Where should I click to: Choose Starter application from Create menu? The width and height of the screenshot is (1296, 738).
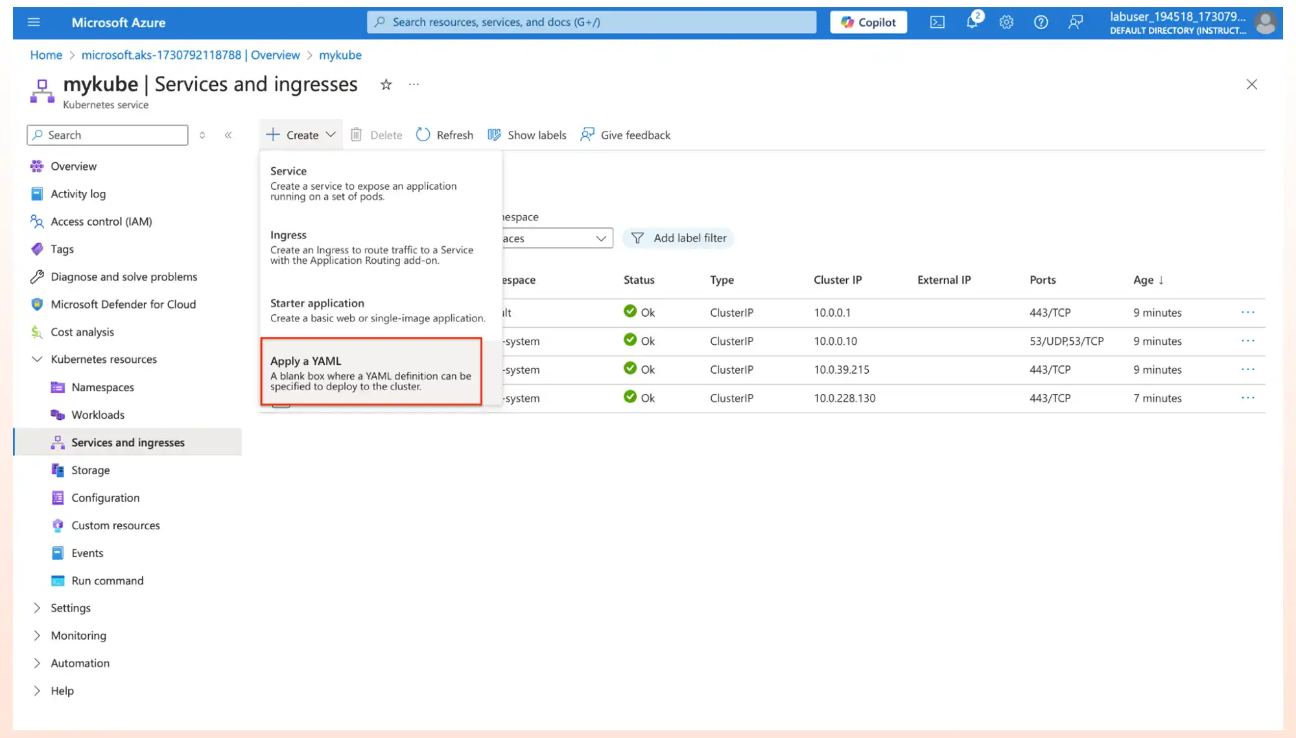(381, 310)
